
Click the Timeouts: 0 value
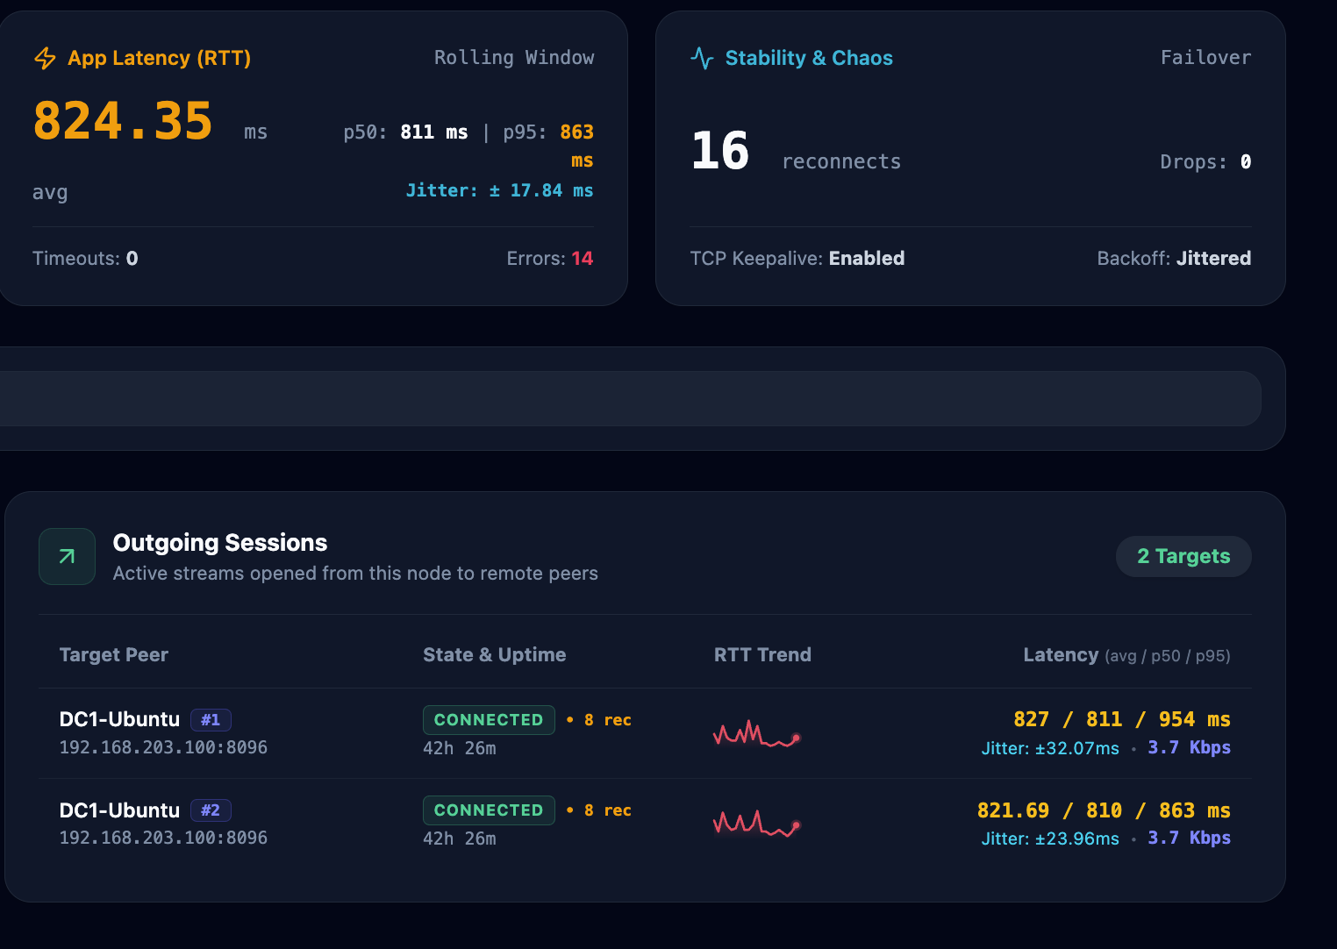(x=85, y=259)
